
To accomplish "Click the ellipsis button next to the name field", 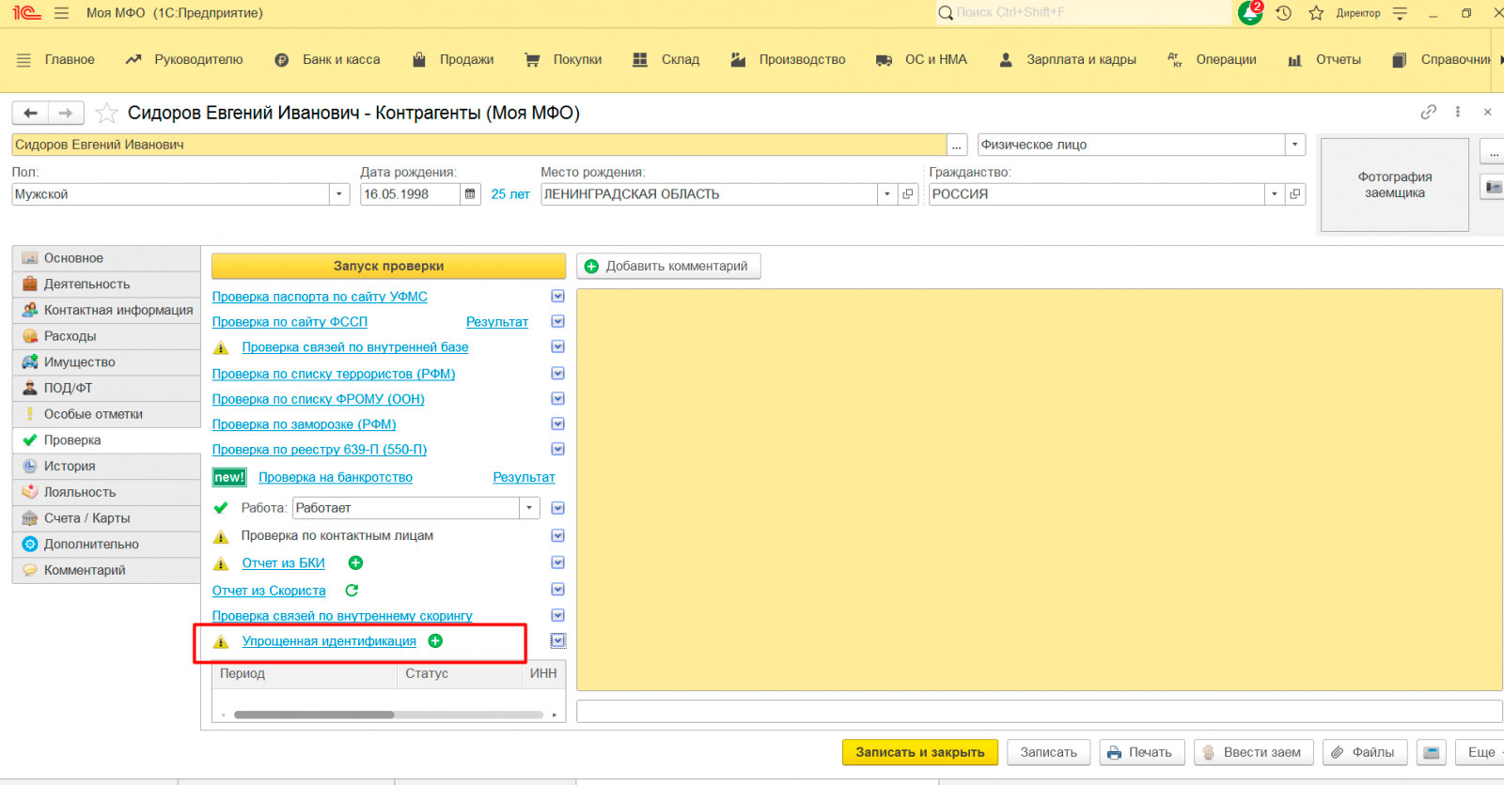I will 957,145.
